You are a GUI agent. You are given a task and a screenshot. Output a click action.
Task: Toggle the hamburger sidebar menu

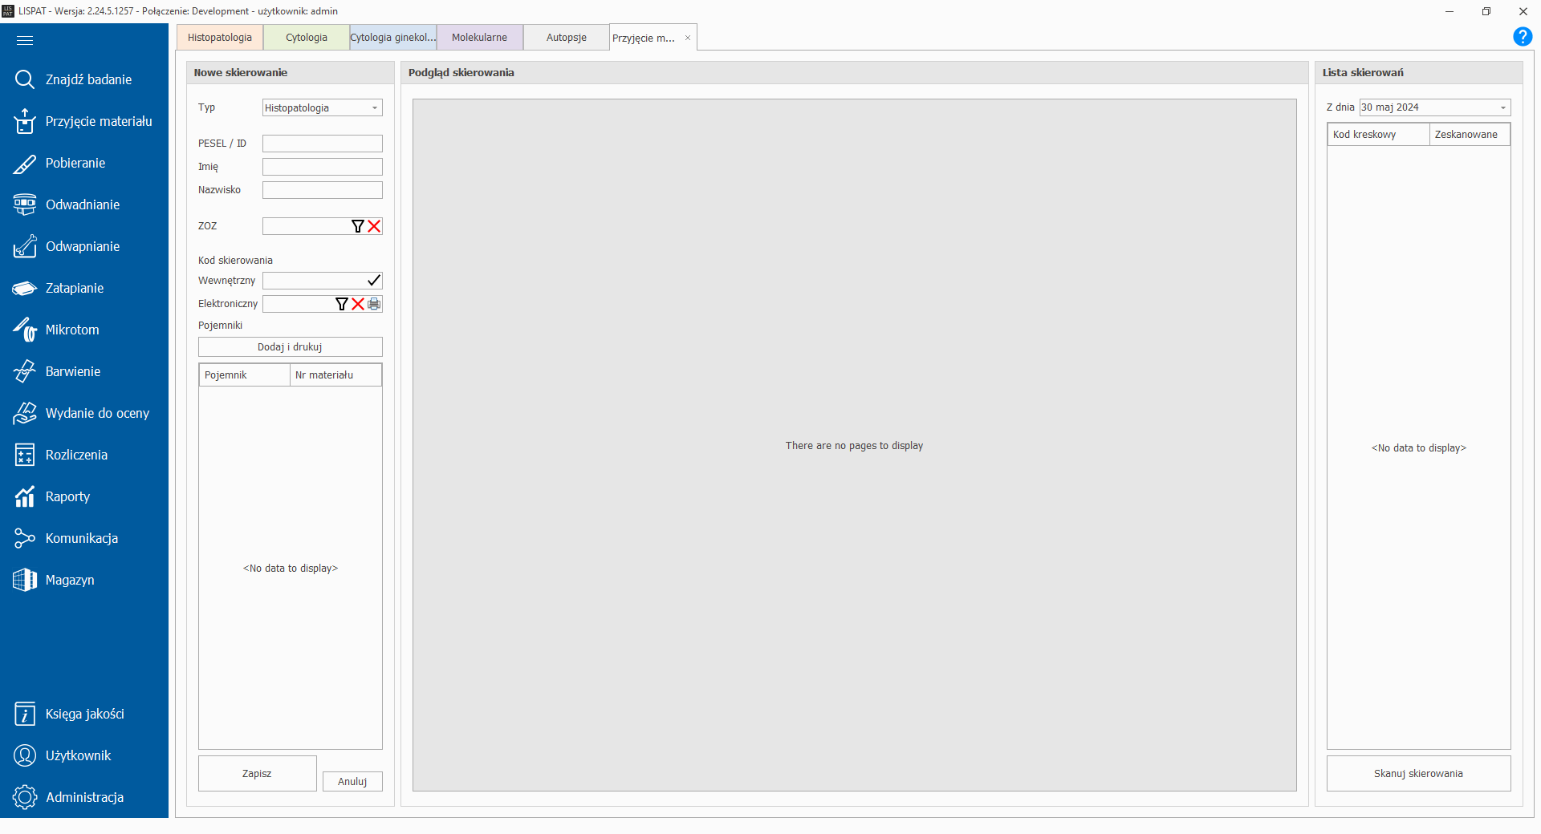point(25,40)
